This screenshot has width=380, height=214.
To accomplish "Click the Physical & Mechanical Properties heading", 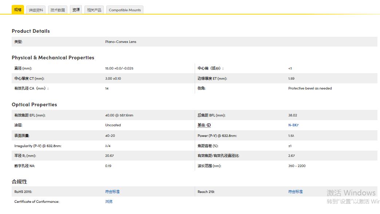I will coord(53,58).
